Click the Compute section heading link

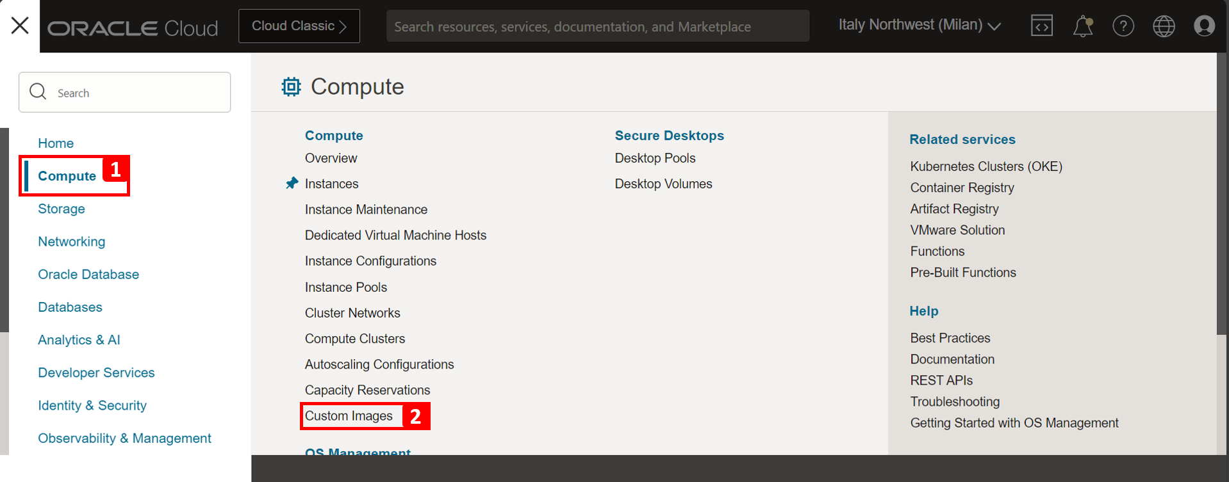pyautogui.click(x=334, y=136)
